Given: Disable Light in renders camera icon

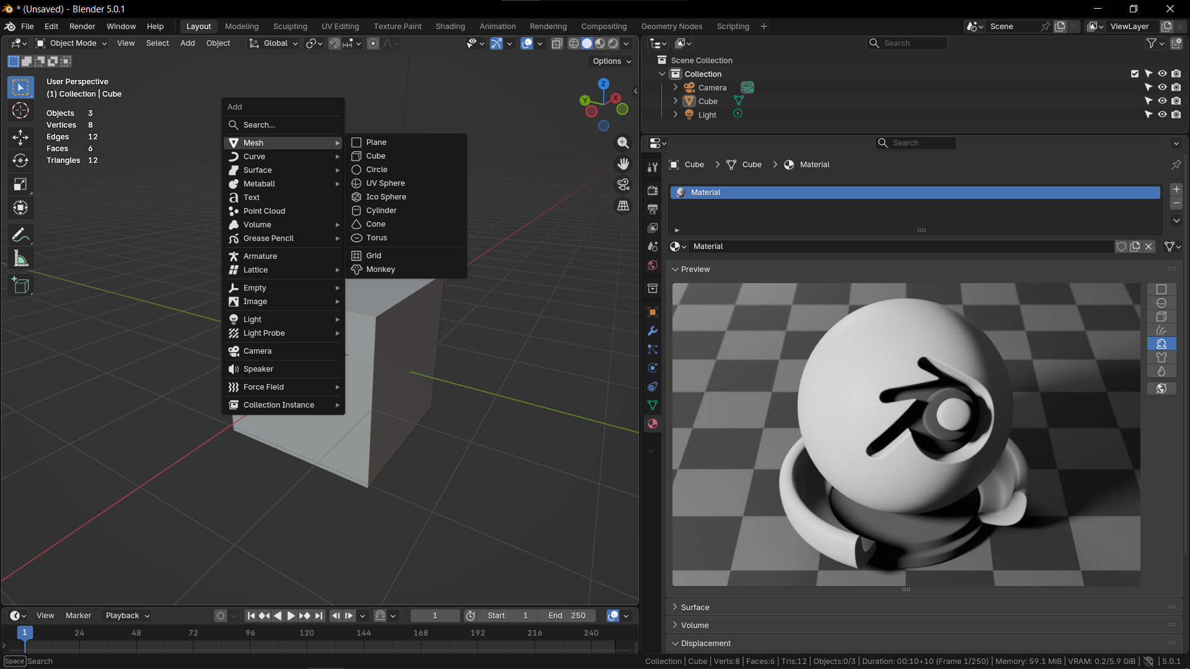Looking at the screenshot, I should 1176,115.
